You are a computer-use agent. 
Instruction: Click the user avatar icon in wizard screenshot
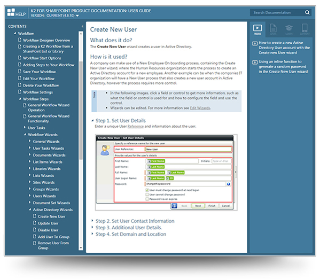click(105, 150)
